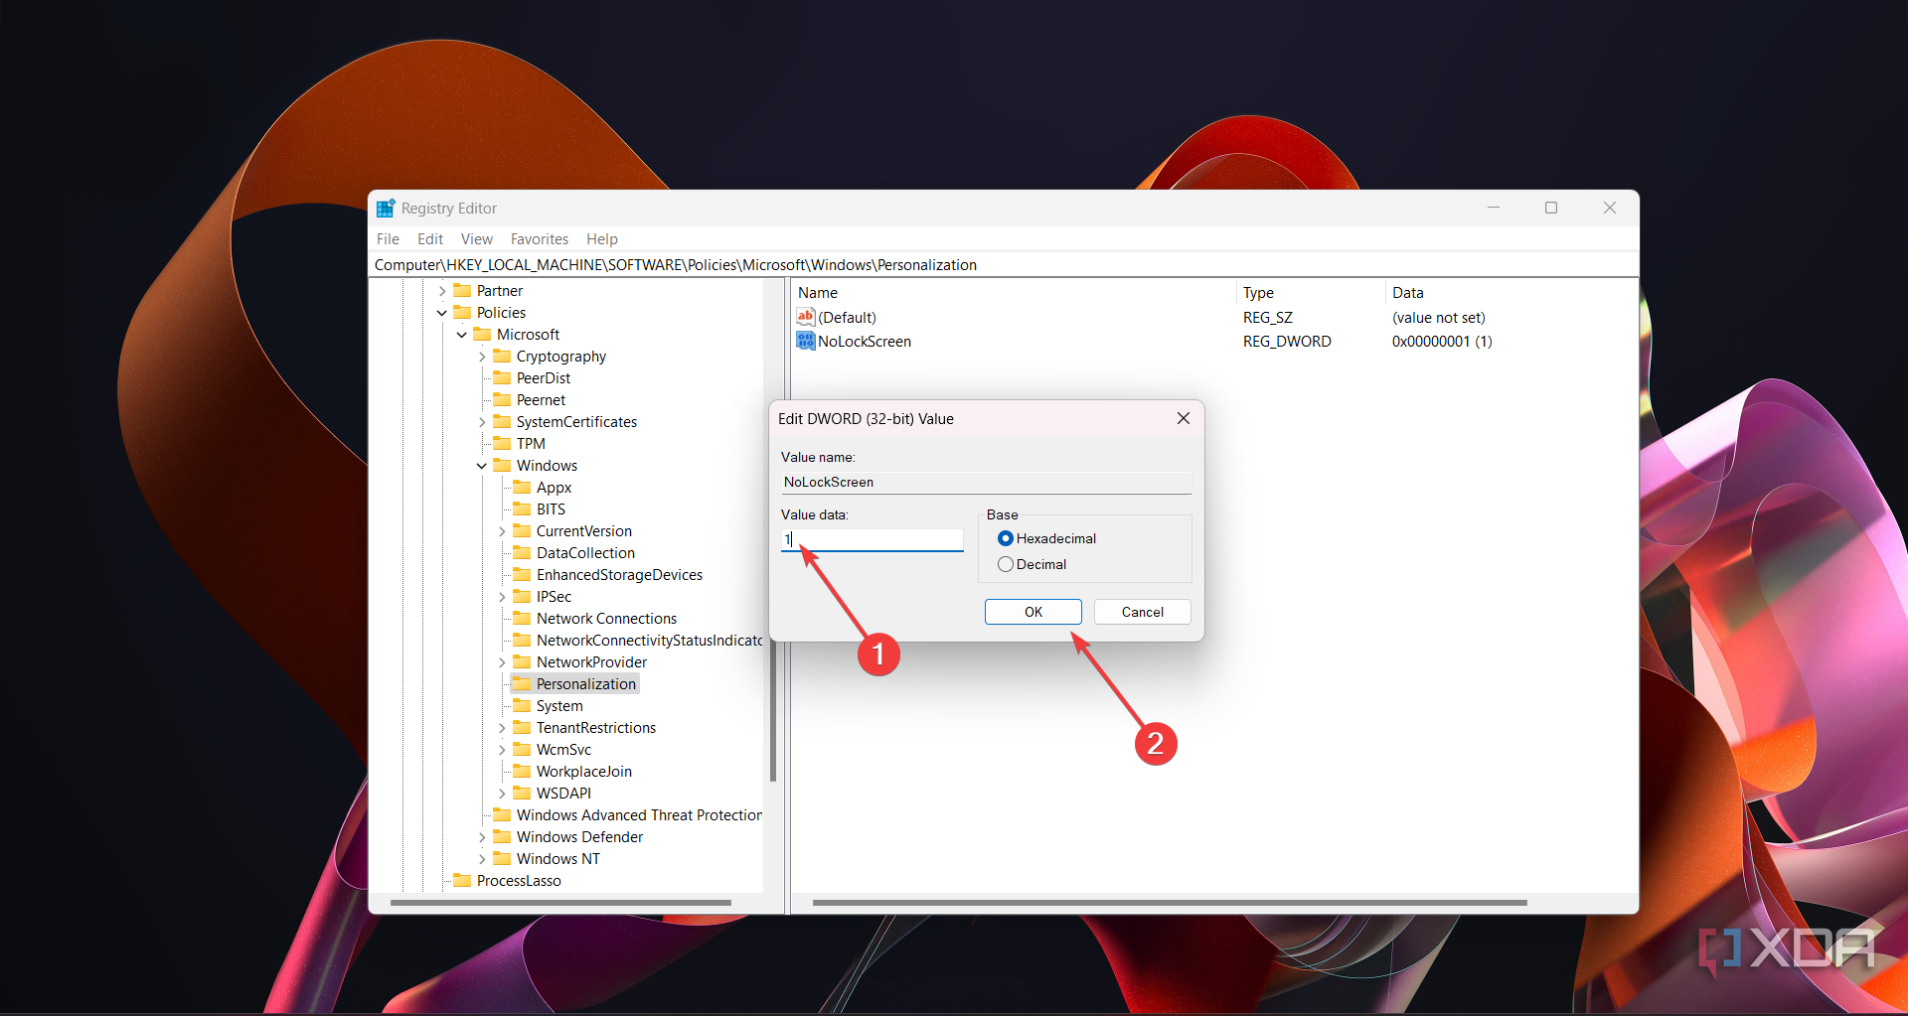1908x1016 pixels.
Task: Collapse the Microsoft tree node
Action: pos(462,335)
